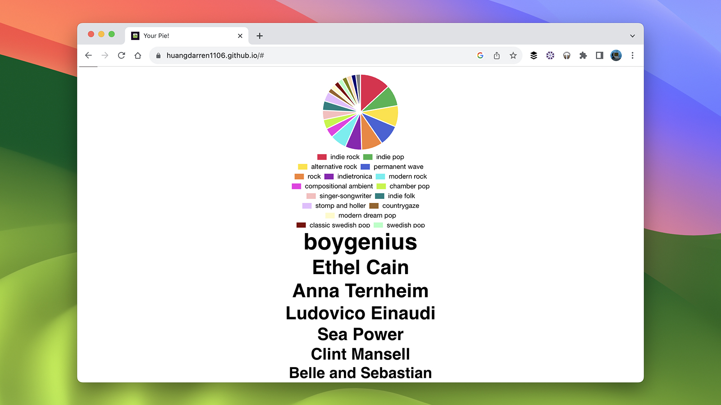The width and height of the screenshot is (721, 405).
Task: Select the Your Pie! tab
Action: click(x=187, y=36)
